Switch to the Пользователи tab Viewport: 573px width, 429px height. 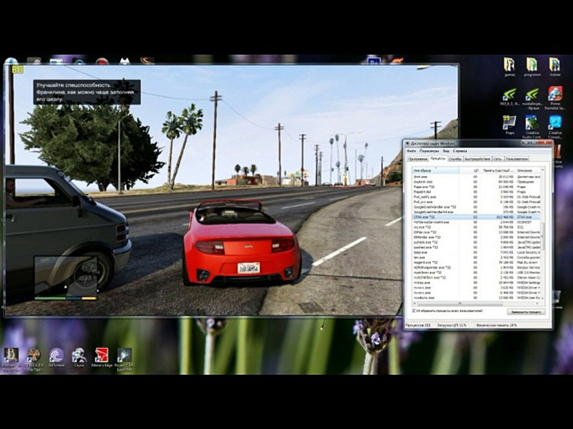517,159
